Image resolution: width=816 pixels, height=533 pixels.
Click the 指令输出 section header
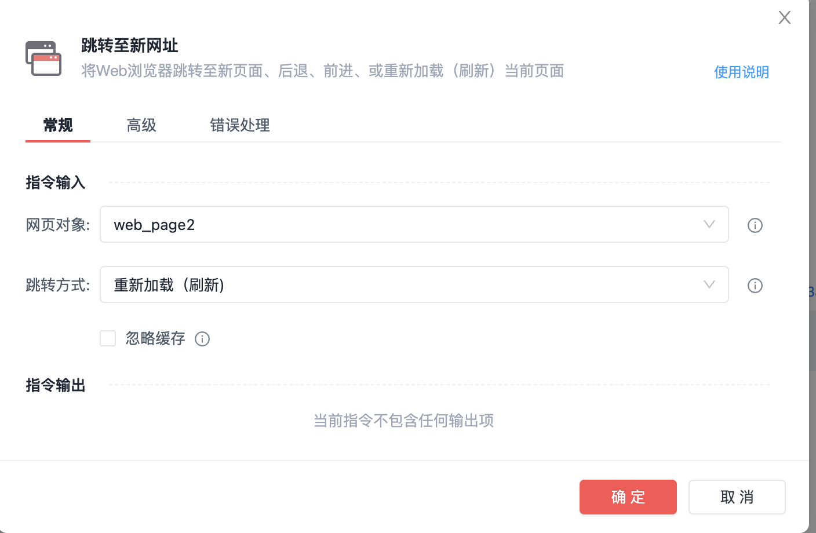click(x=56, y=385)
